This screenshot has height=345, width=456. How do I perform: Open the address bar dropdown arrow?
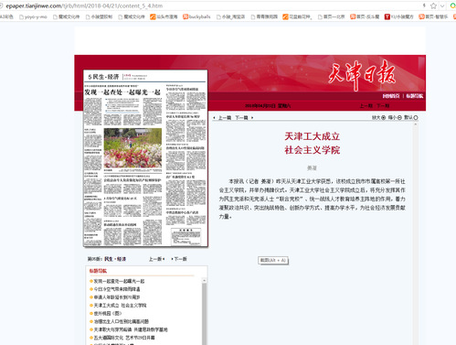442,5
